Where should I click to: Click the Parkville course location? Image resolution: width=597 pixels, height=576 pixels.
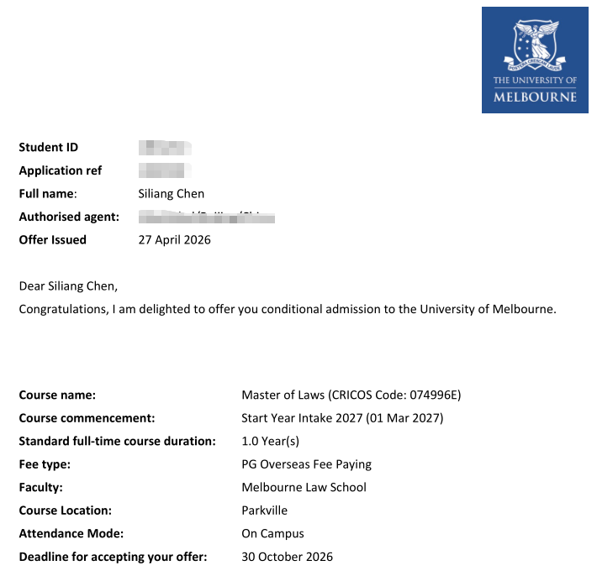point(264,511)
